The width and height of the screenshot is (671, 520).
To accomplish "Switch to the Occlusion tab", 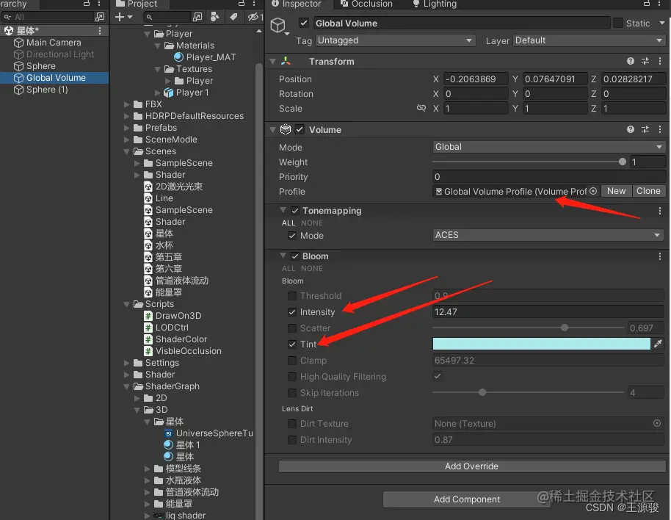I will point(367,4).
